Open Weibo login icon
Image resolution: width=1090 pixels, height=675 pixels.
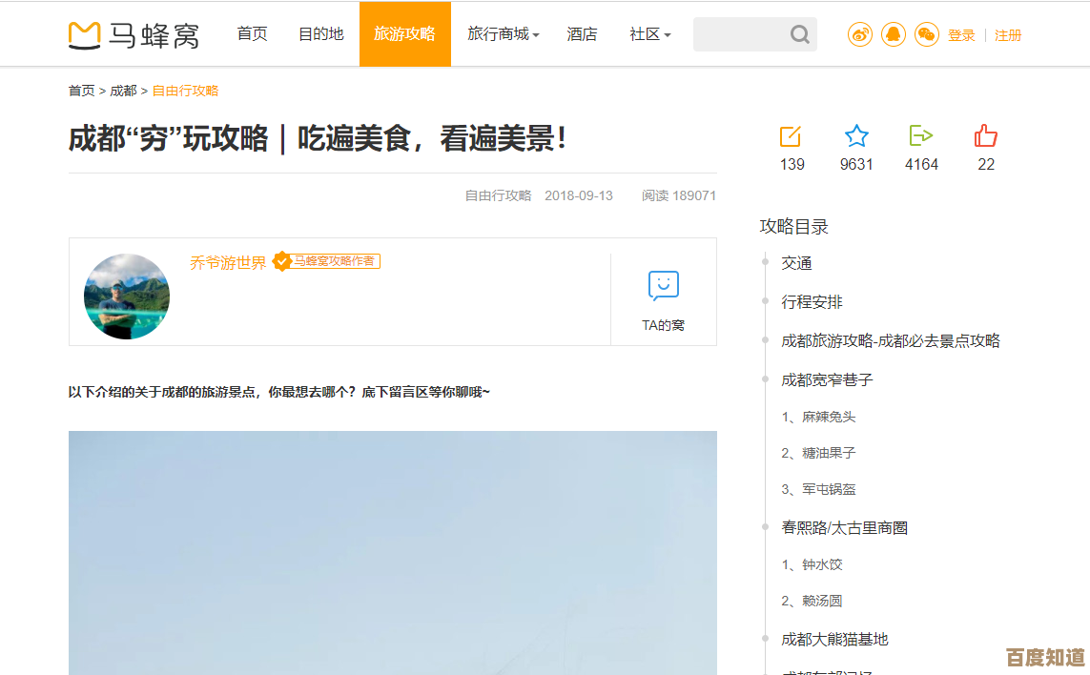pos(860,35)
